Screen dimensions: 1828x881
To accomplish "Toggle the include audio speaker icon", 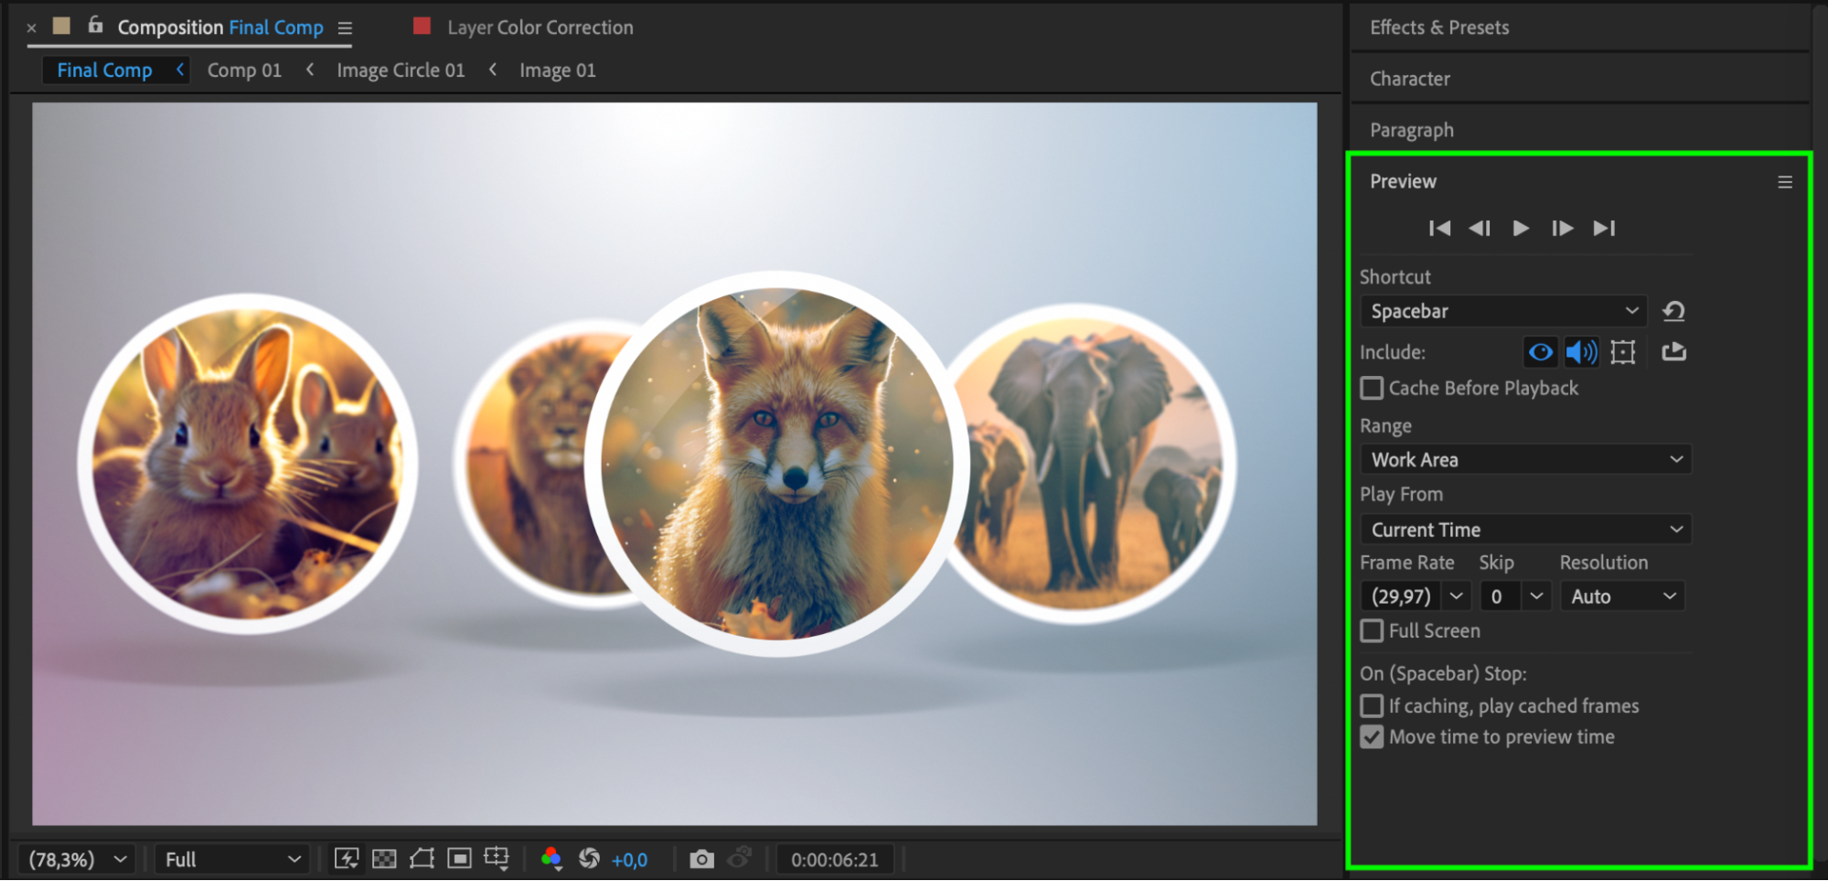I will pyautogui.click(x=1581, y=352).
